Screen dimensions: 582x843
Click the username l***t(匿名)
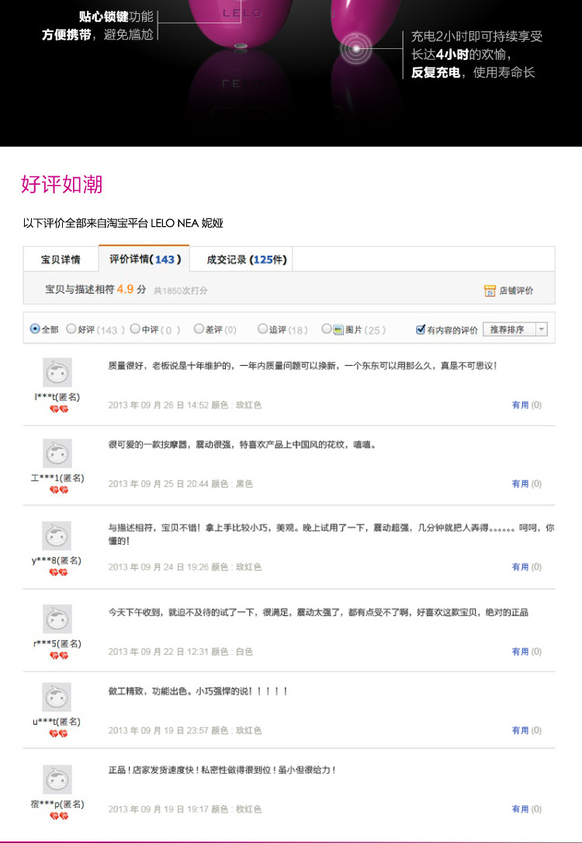coord(57,397)
